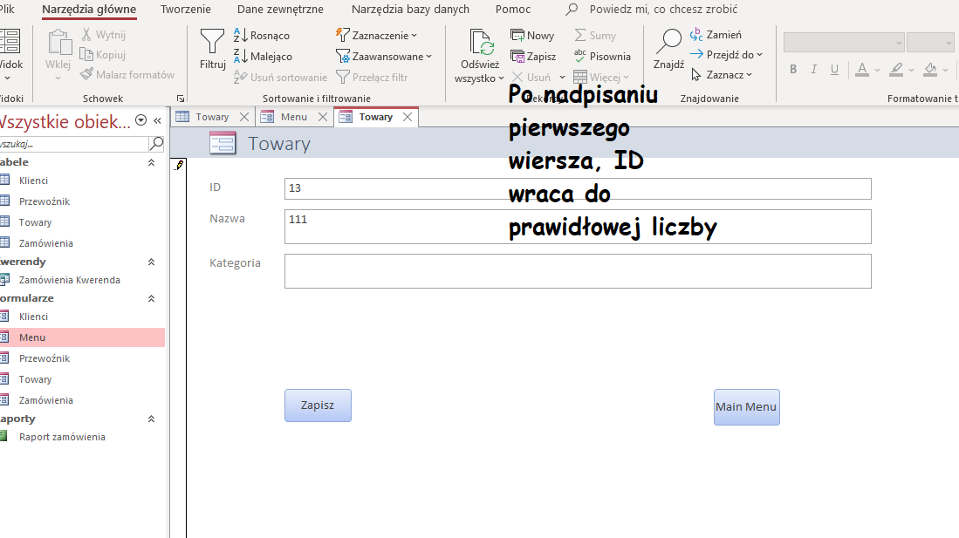Collapse the navigation pane with chevrons
The width and height of the screenshot is (959, 538).
158,120
